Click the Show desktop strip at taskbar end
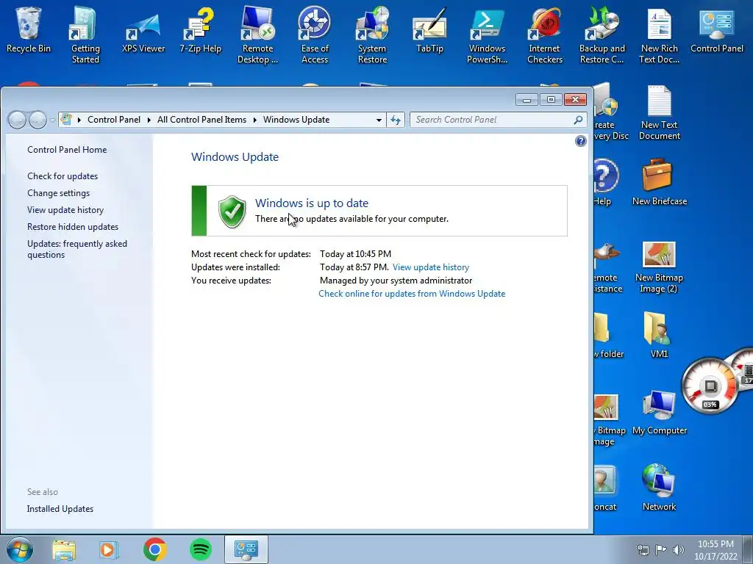This screenshot has width=753, height=564. [749, 549]
